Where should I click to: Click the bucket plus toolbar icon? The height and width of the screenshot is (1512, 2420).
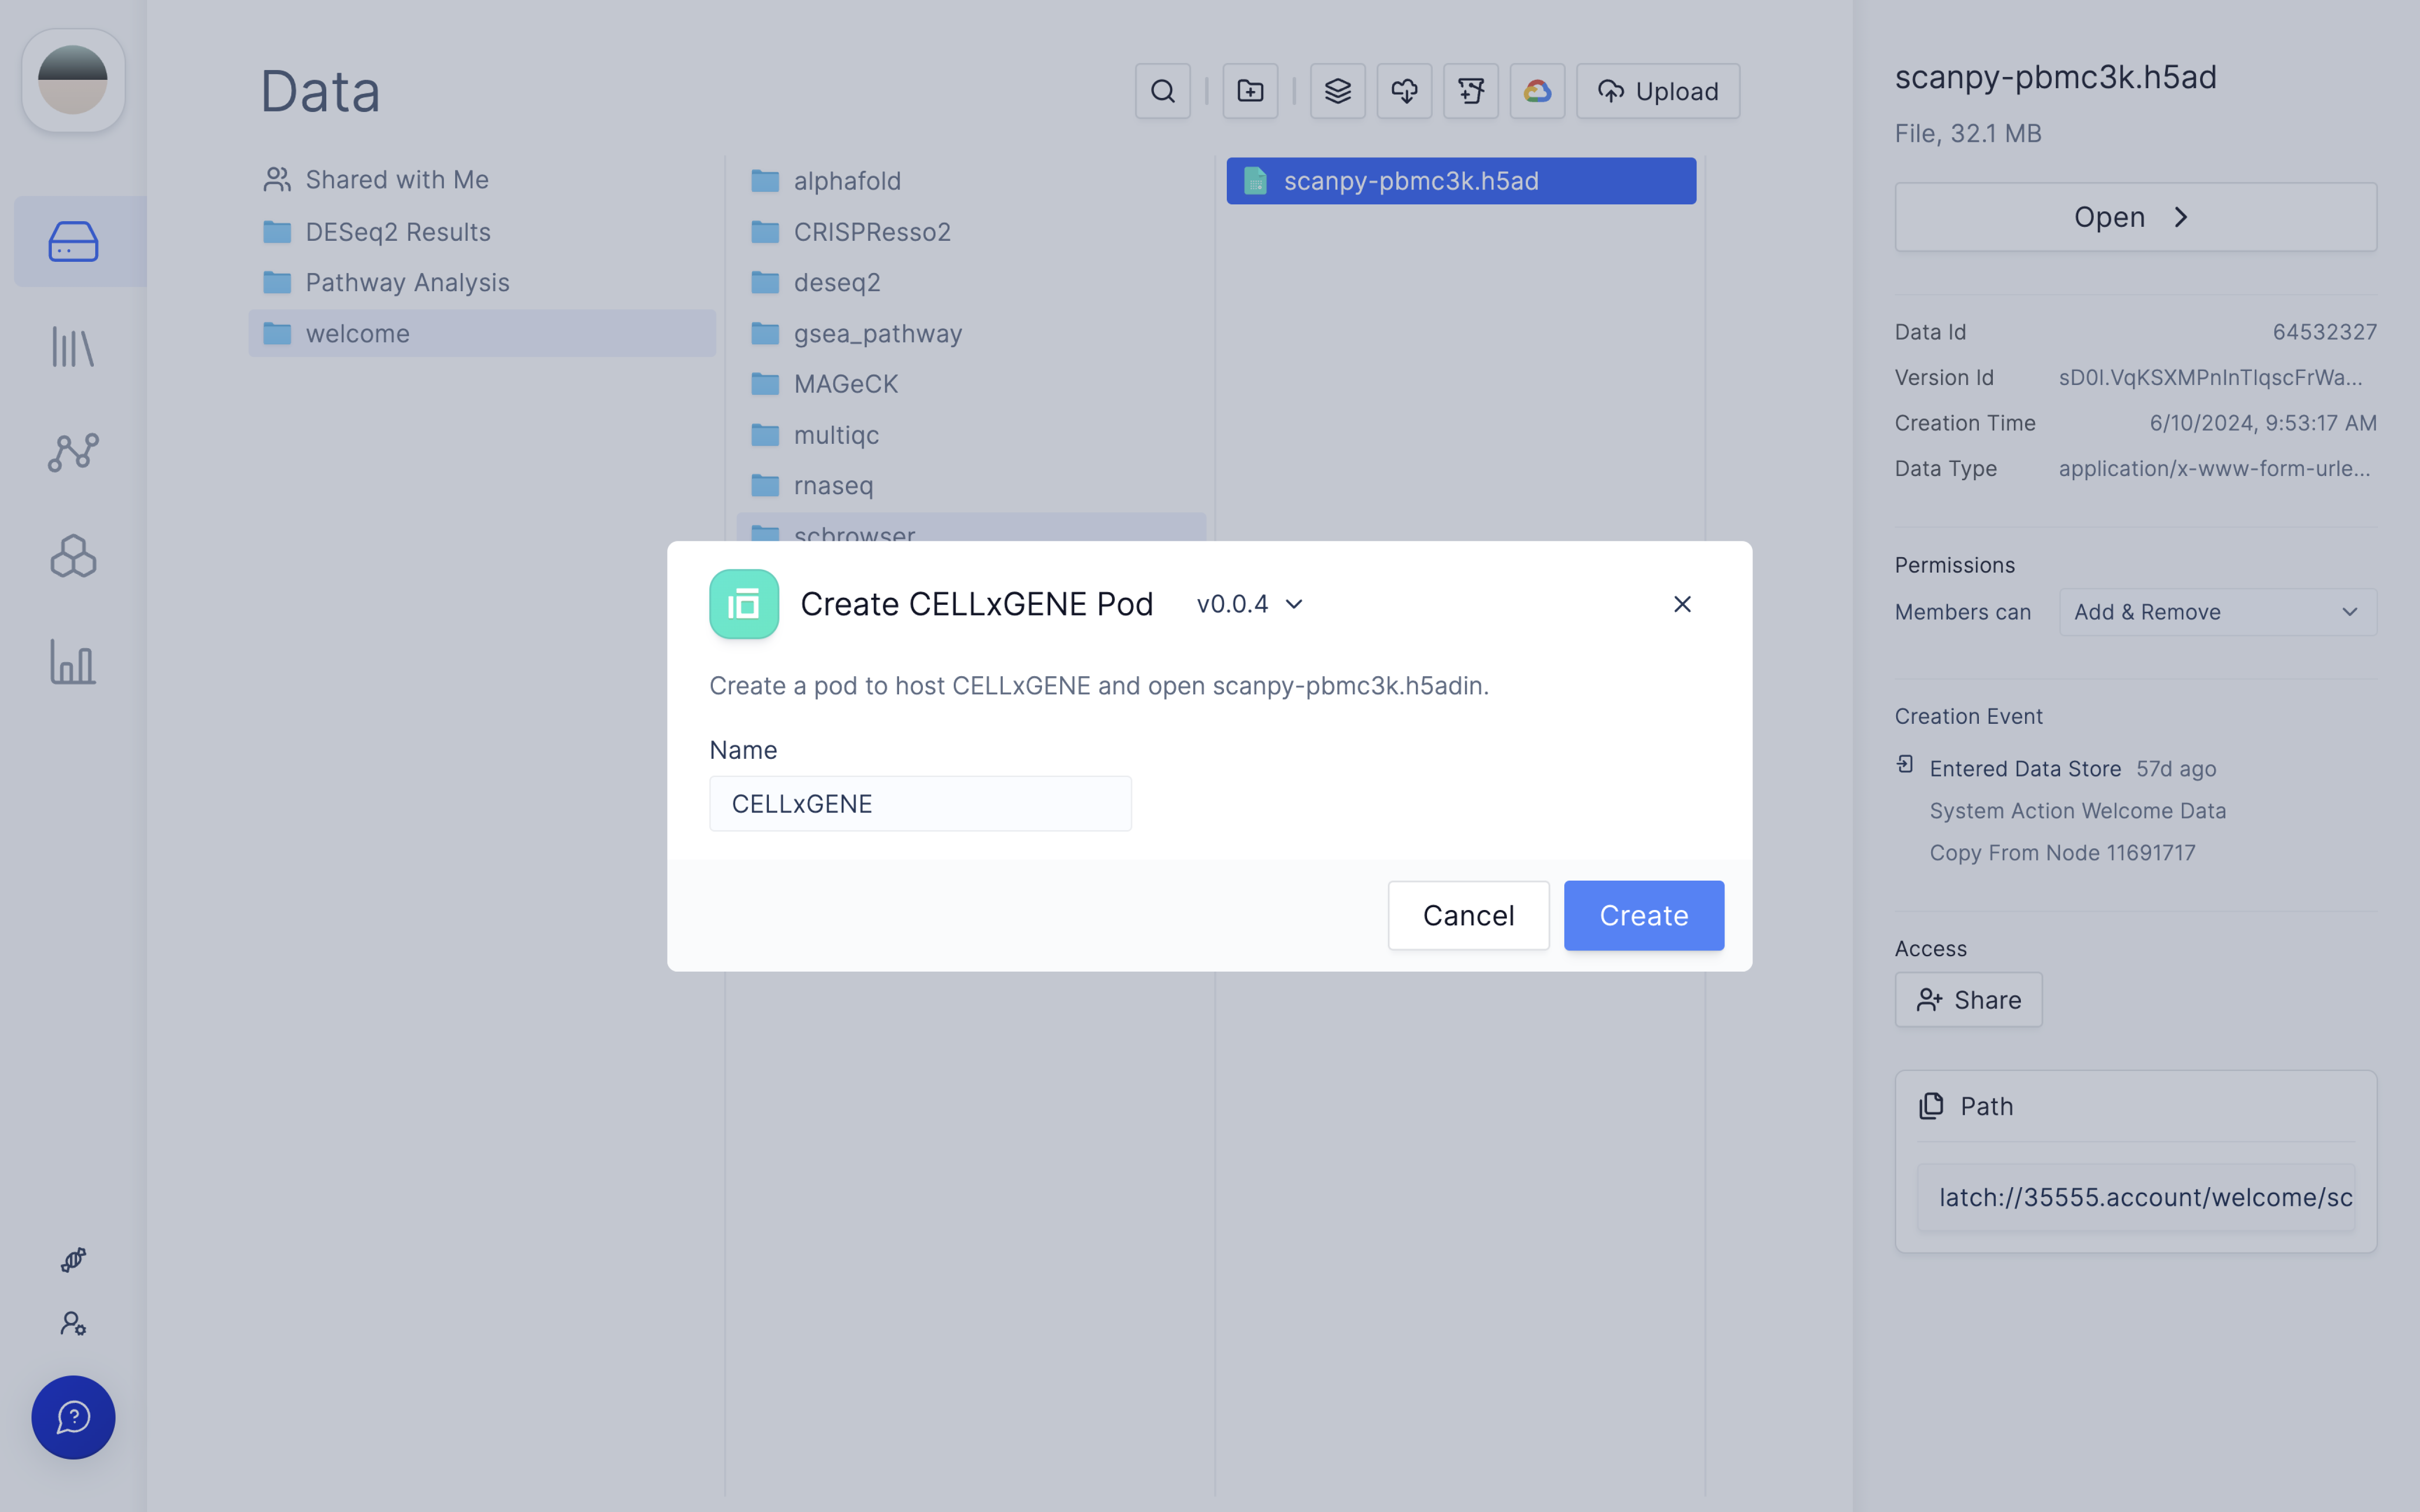pos(1471,91)
